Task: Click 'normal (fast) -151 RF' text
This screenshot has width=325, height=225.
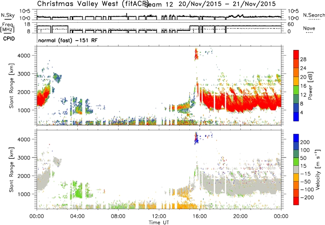Action: 68,40
